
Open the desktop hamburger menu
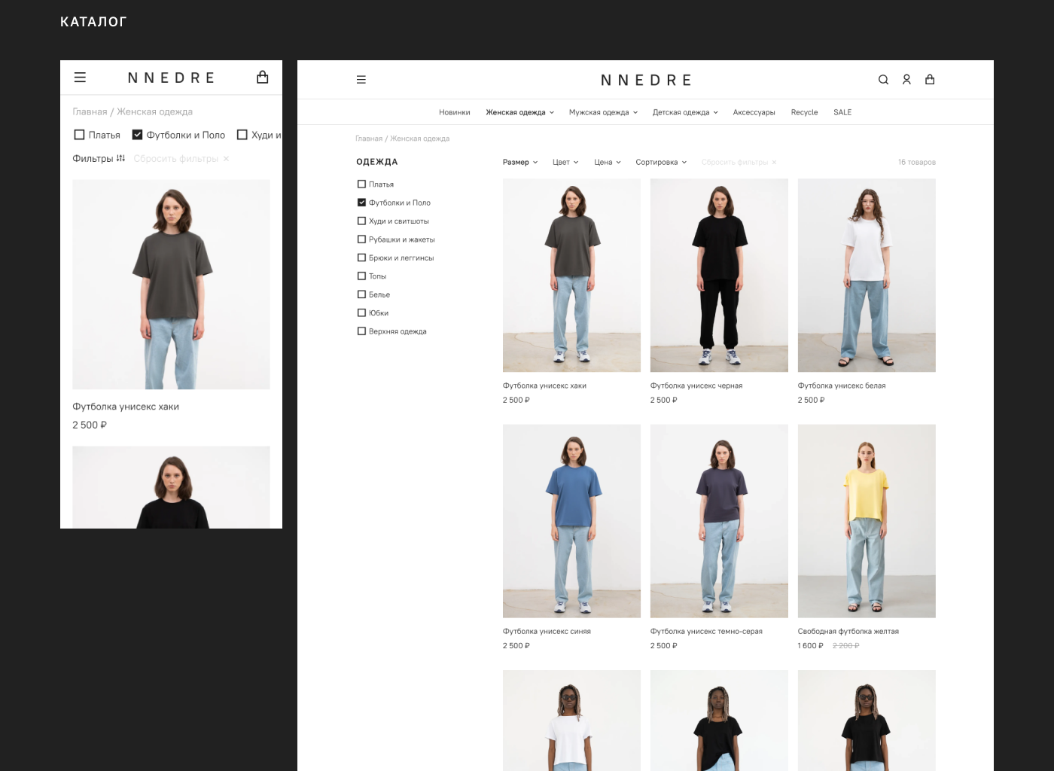pos(361,80)
